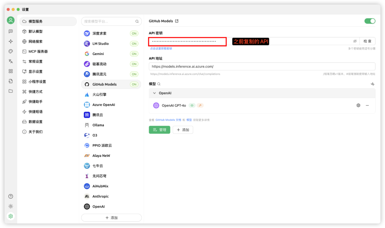
Task: Select the Gemini provider
Action: coord(111,54)
